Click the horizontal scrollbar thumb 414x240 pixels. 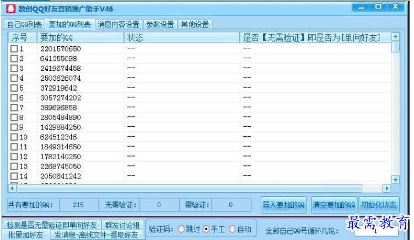[189, 188]
